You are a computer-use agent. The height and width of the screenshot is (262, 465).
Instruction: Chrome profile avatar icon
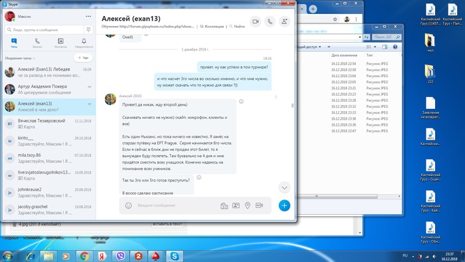click(346, 19)
